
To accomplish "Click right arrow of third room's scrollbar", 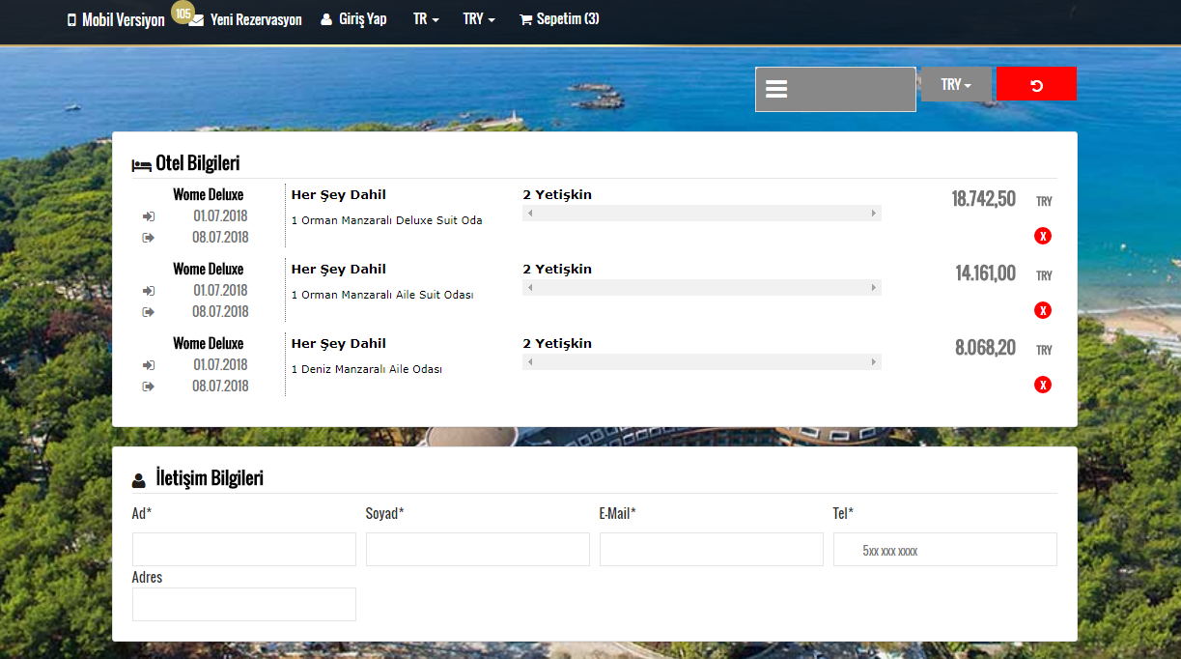I will click(x=874, y=362).
